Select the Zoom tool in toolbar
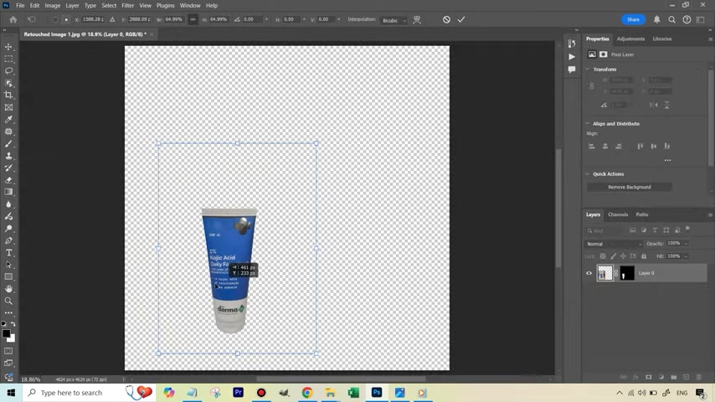 click(x=8, y=301)
